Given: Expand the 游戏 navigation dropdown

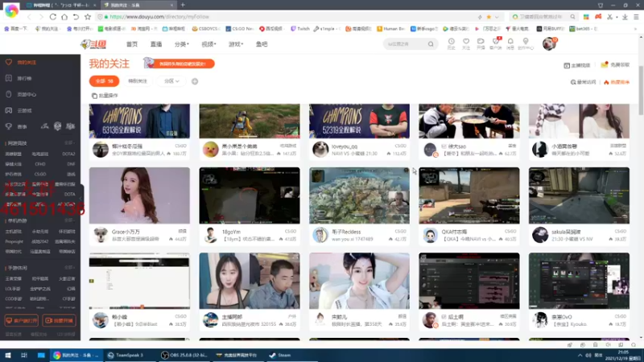Looking at the screenshot, I should pyautogui.click(x=236, y=44).
